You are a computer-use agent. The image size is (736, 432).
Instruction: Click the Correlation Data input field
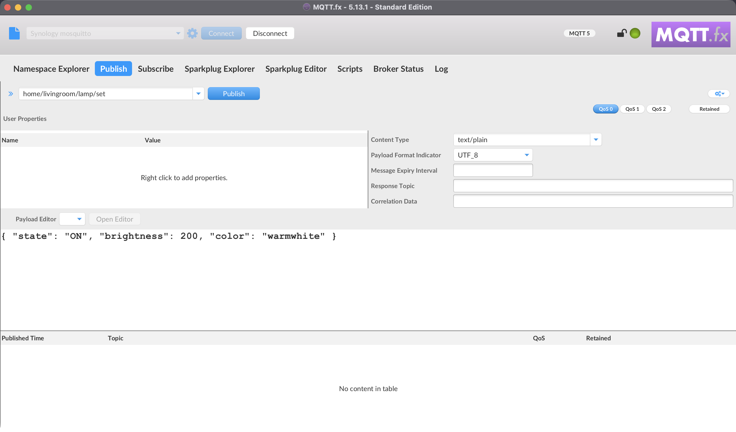pos(593,201)
